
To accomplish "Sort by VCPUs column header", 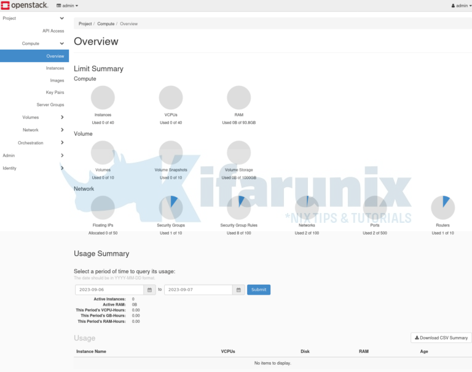I will tap(228, 351).
